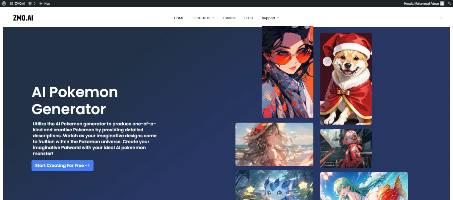
Task: Expand the Support dropdown chevron
Action: click(x=278, y=18)
